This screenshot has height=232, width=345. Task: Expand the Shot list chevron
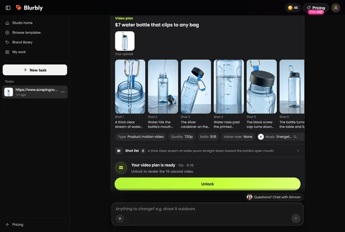pos(298,151)
